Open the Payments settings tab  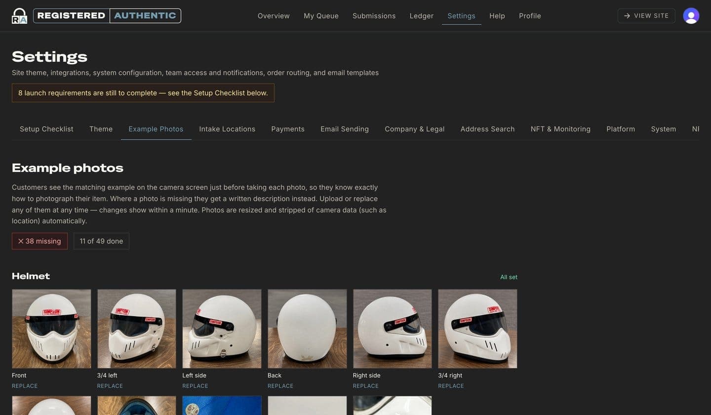click(288, 129)
